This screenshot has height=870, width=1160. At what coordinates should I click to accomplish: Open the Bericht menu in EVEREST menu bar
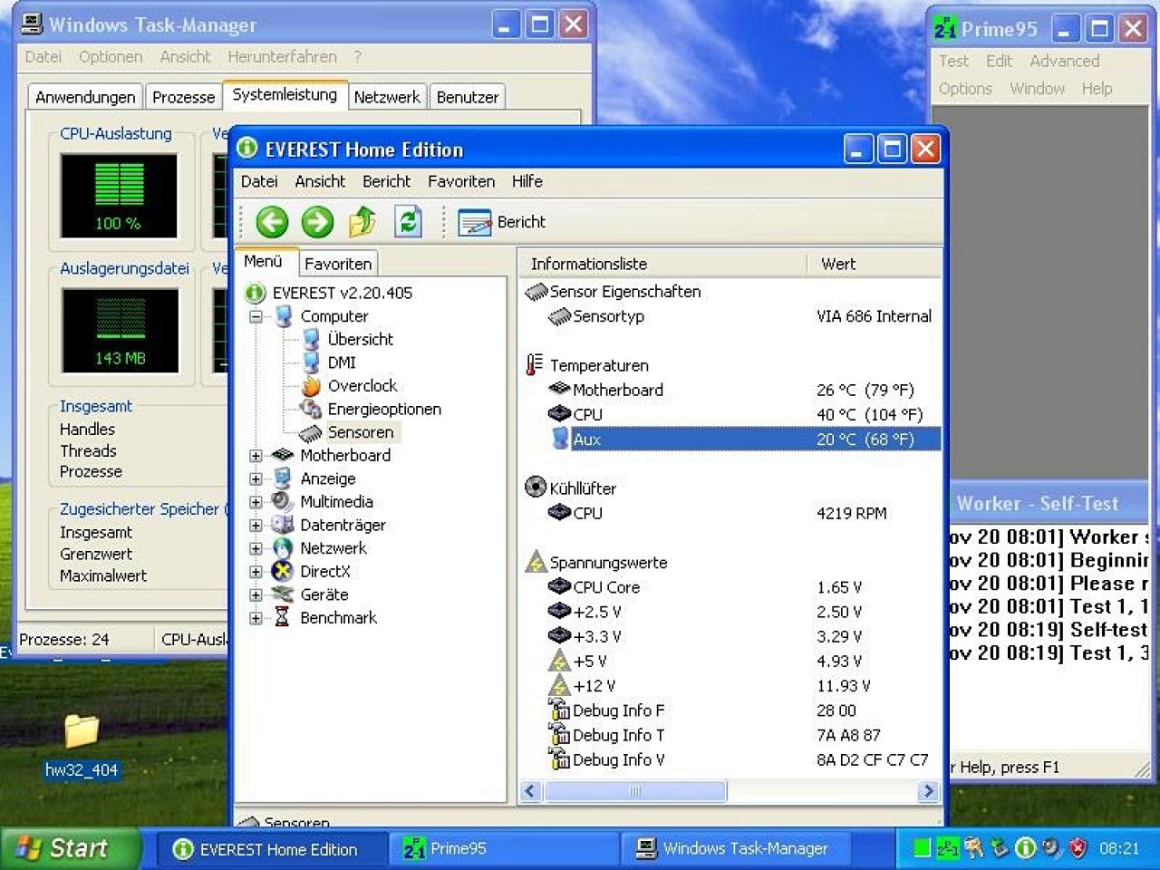point(387,181)
